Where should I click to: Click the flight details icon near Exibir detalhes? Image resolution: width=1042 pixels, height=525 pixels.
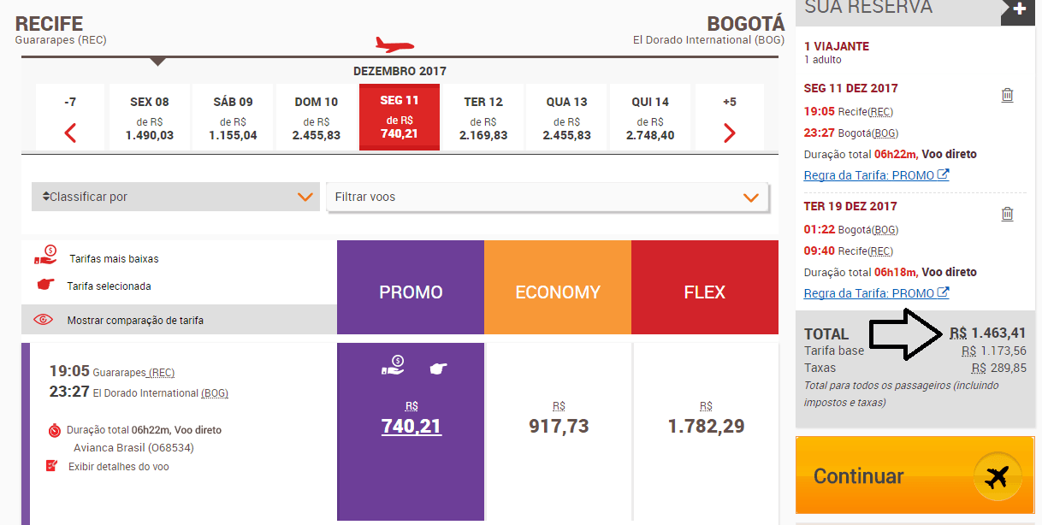tap(52, 466)
